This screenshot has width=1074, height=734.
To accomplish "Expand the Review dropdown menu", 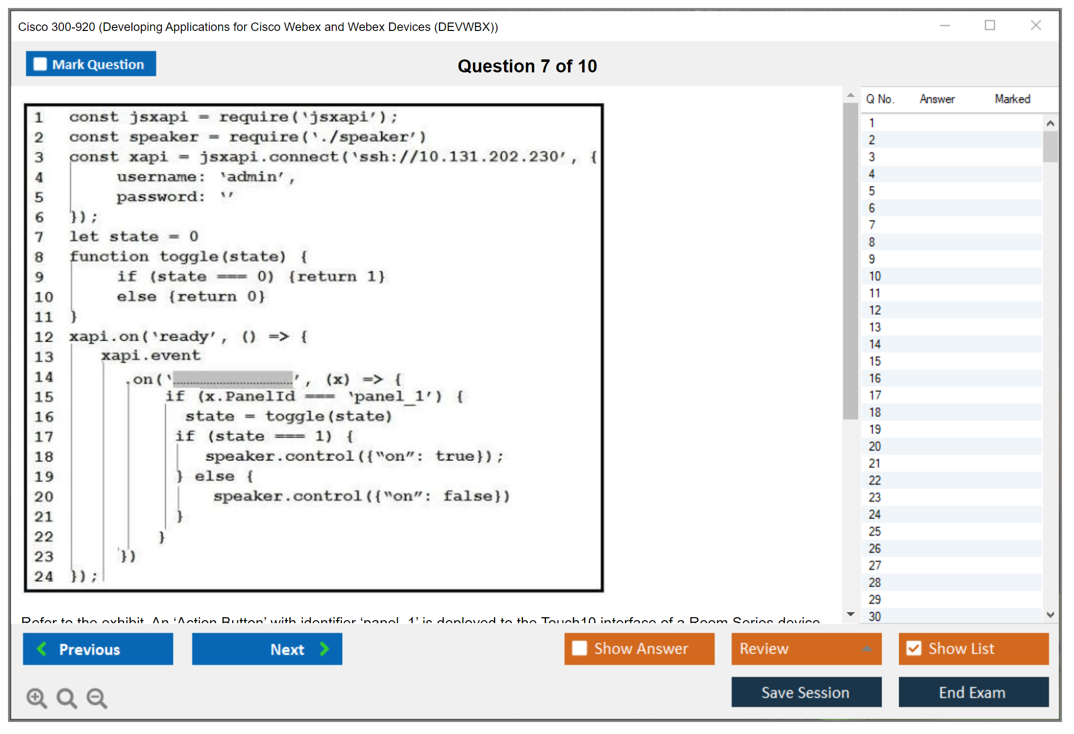I will pyautogui.click(x=867, y=649).
